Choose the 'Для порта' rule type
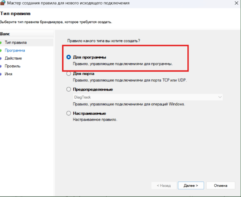 [x=69, y=73]
